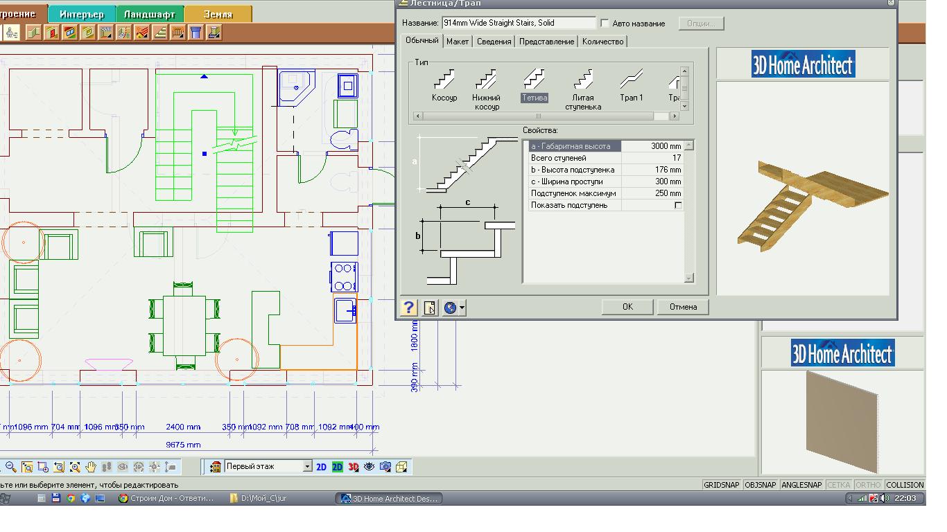Click the yellow question mark help icon
The width and height of the screenshot is (947, 532).
point(409,308)
